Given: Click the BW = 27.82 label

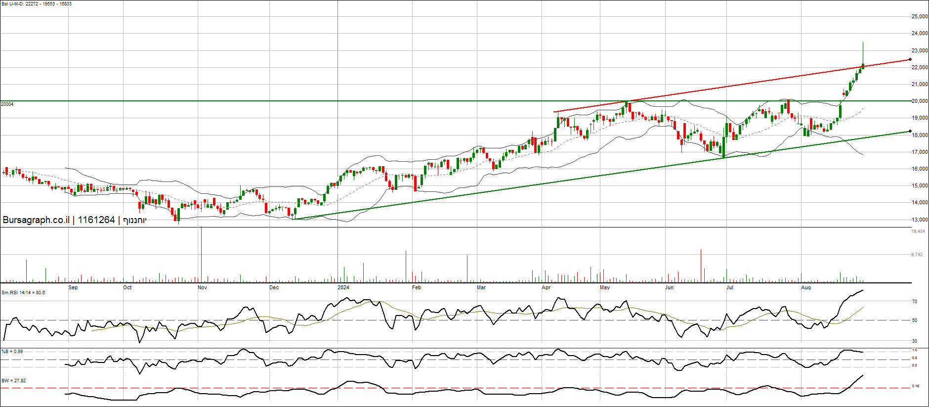Looking at the screenshot, I should coord(13,381).
